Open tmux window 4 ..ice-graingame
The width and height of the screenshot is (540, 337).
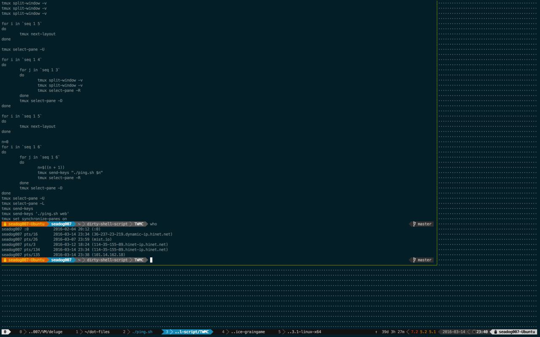[x=243, y=332]
